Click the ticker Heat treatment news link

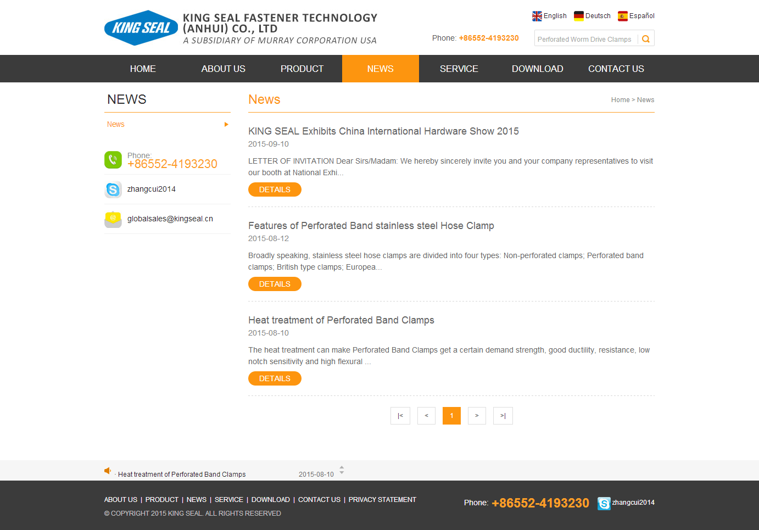click(182, 475)
